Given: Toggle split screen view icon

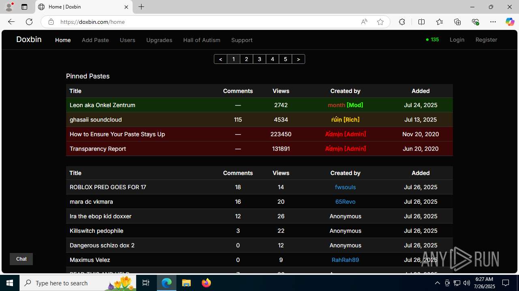Looking at the screenshot, I should pos(421,22).
